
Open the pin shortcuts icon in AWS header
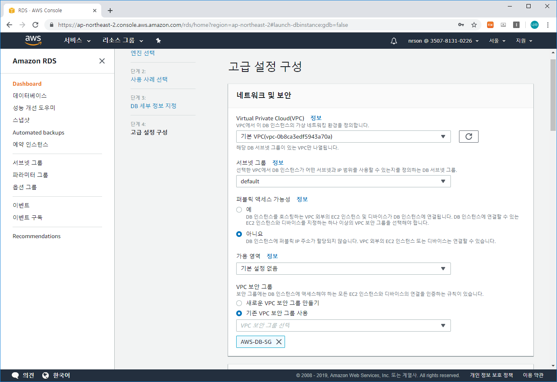[x=159, y=41]
